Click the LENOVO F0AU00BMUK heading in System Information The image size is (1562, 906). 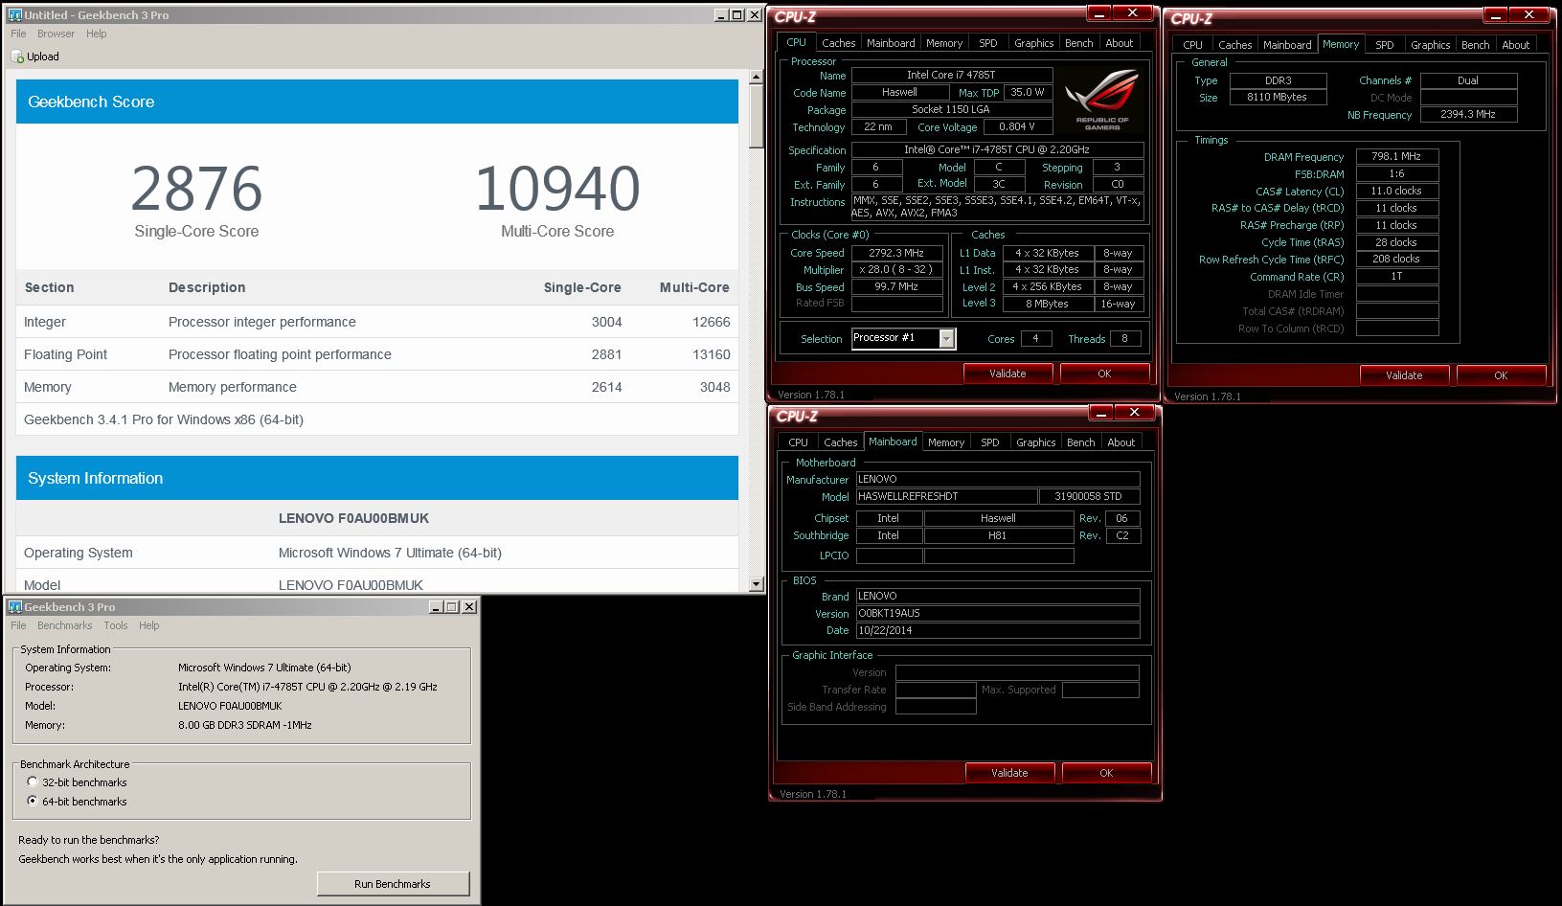353,518
